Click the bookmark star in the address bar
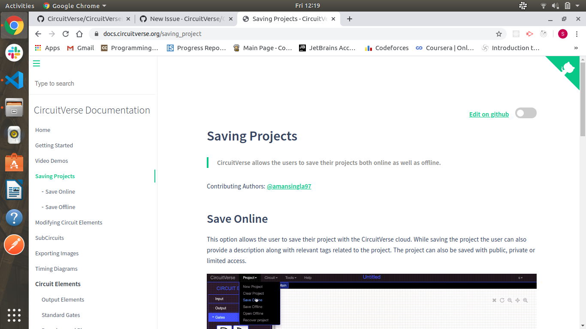 tap(498, 33)
